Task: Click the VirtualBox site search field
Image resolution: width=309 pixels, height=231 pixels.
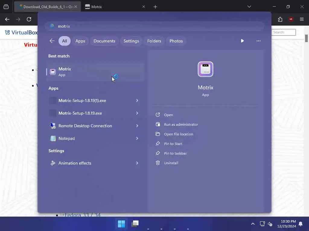Action: click(283, 32)
